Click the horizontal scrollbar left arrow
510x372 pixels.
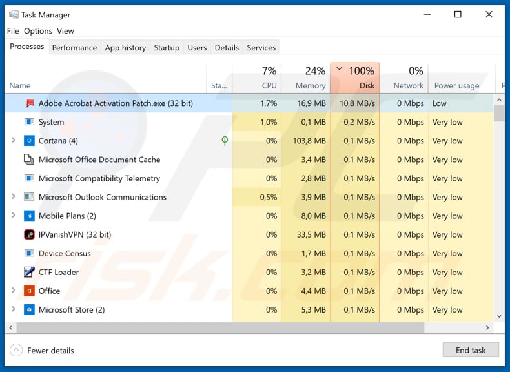click(x=11, y=327)
